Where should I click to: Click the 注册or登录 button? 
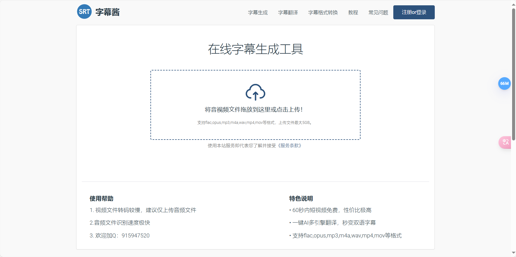coord(414,12)
